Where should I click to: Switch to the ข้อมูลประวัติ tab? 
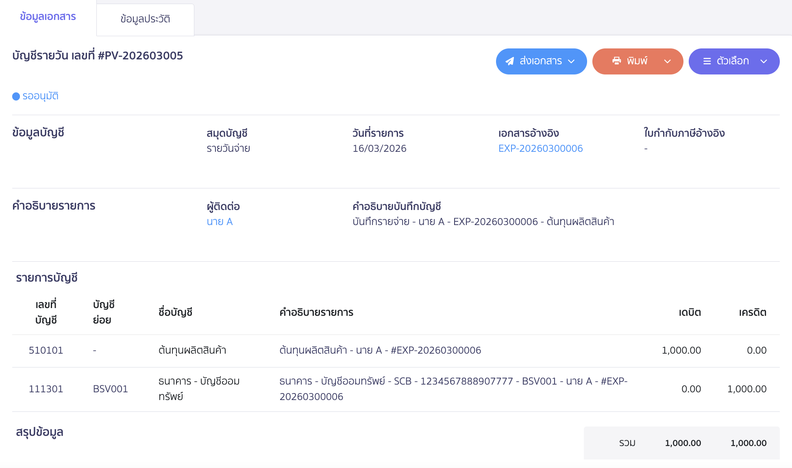tap(145, 19)
